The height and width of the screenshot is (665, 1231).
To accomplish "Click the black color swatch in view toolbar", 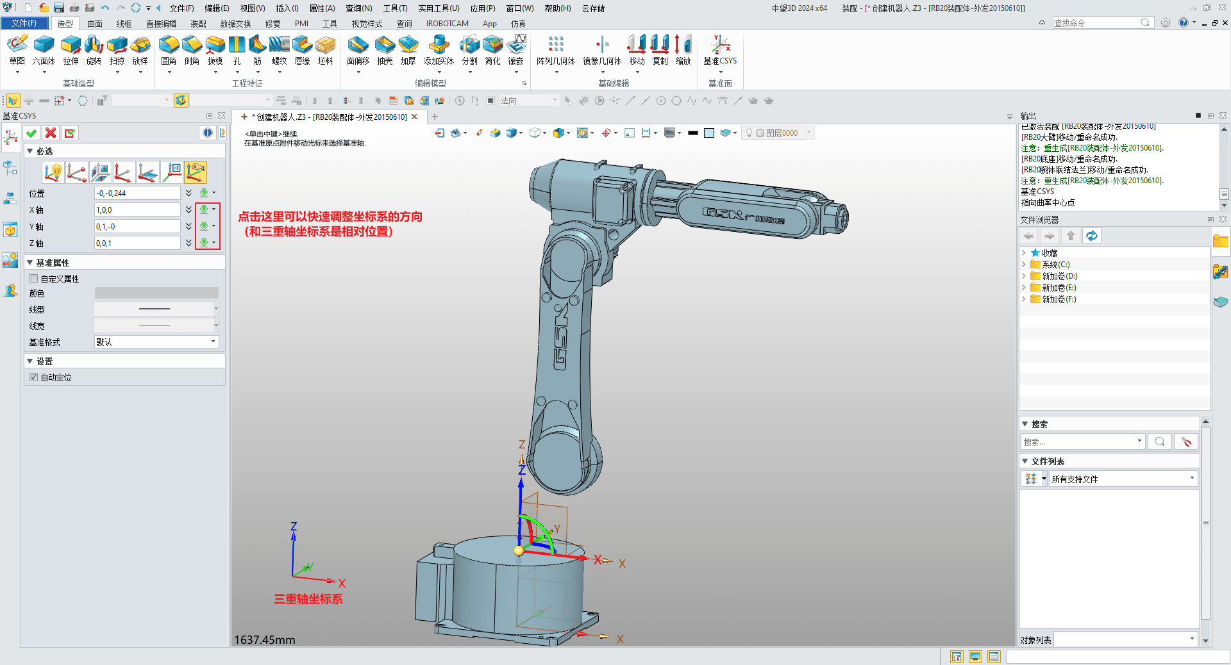I will tap(692, 133).
